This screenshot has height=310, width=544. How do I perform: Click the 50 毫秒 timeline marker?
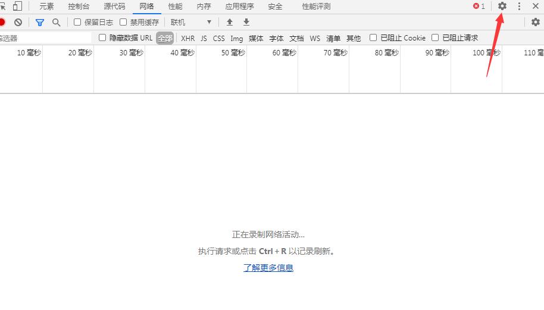[233, 53]
